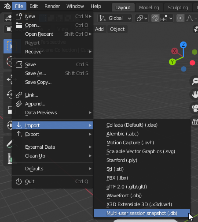Expand the Clean Up submenu
The image size is (198, 222).
[52, 156]
